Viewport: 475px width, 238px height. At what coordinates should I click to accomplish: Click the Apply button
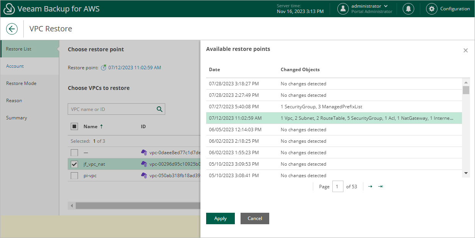coord(220,218)
